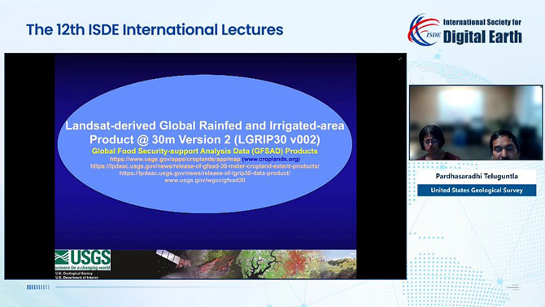
Task: Click the 12th ISDE International Lectures heading
Action: pos(155,30)
